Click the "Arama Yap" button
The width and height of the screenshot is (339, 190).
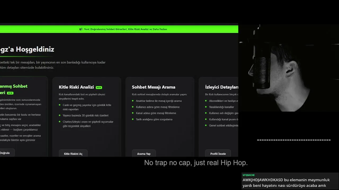[144, 154]
